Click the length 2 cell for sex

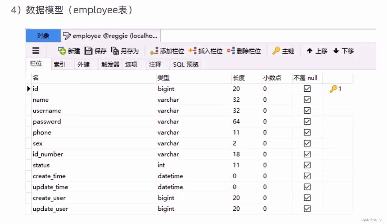246,143
